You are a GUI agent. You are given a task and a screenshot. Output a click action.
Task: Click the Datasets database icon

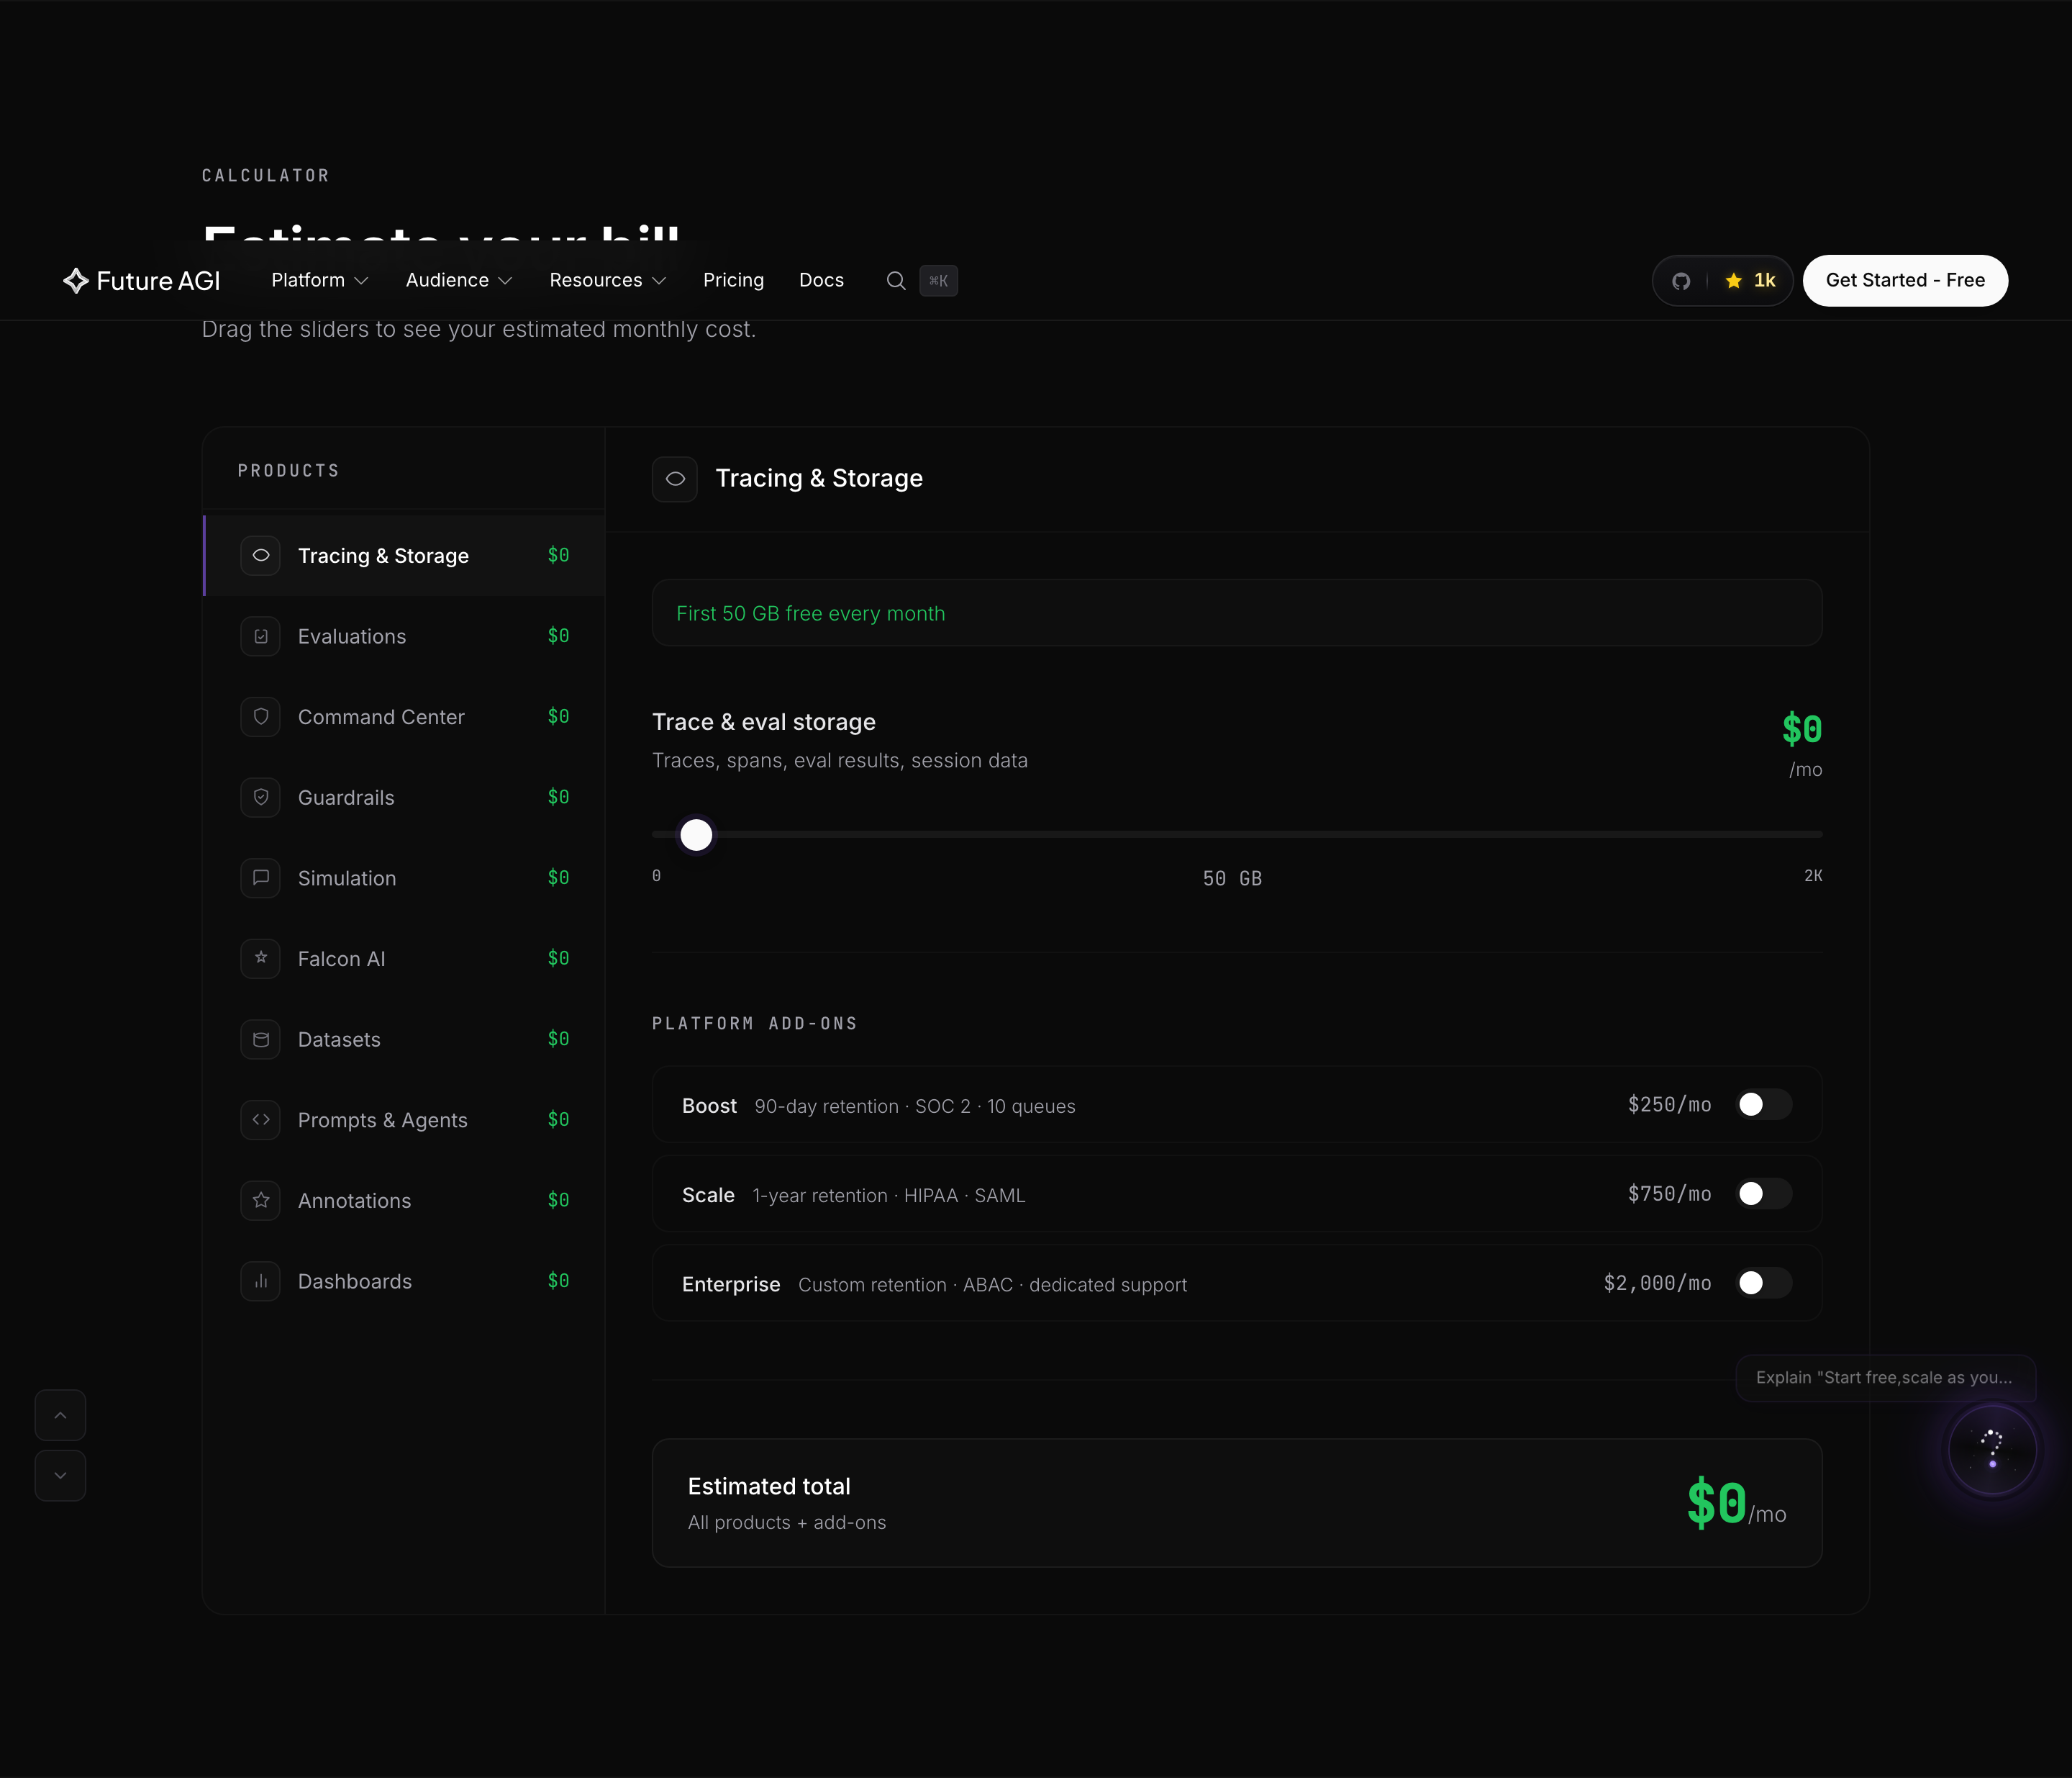(x=261, y=1039)
